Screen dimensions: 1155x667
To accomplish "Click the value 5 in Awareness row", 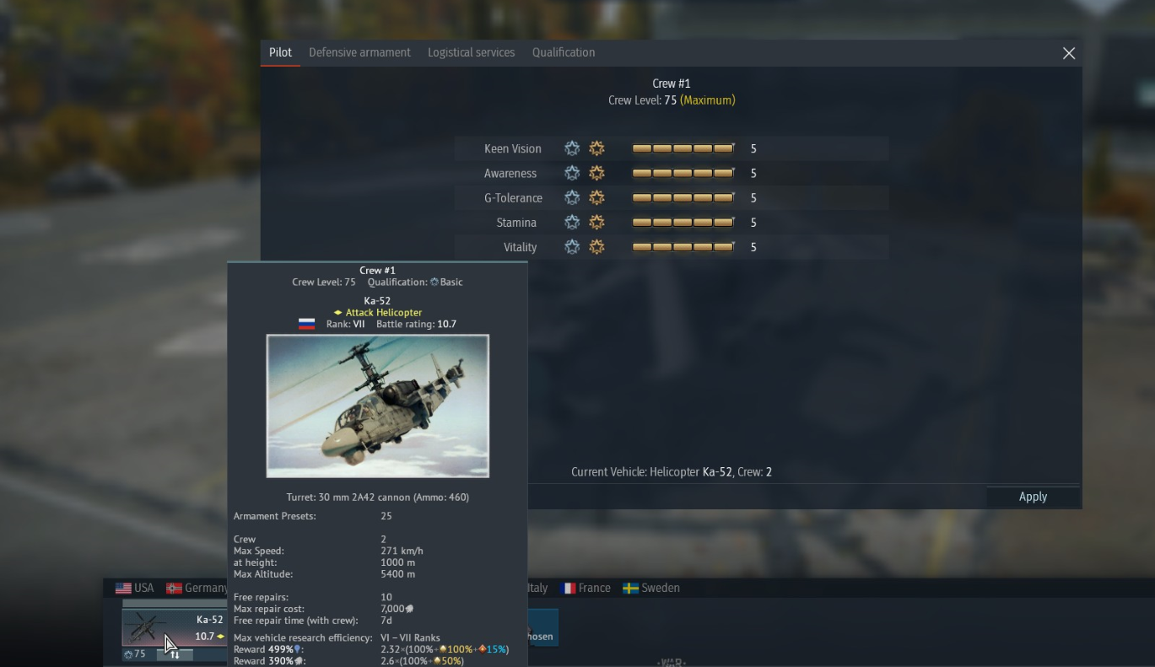I will coord(753,173).
